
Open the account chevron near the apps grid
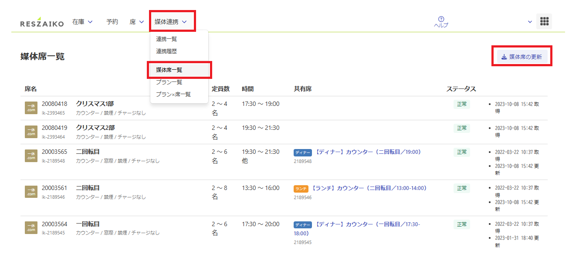point(530,21)
